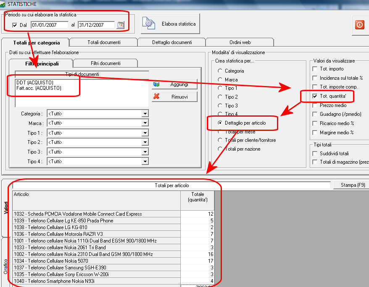Click the Elabora statistica button
The image size is (369, 287).
point(170,24)
